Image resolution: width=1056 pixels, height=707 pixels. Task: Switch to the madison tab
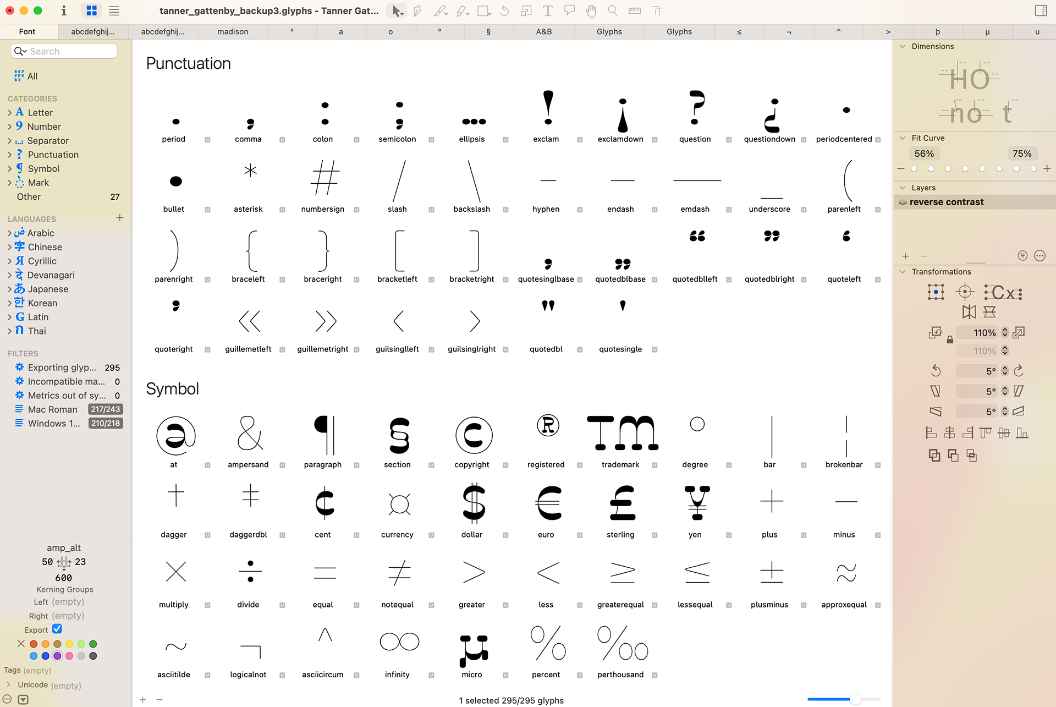pyautogui.click(x=233, y=31)
